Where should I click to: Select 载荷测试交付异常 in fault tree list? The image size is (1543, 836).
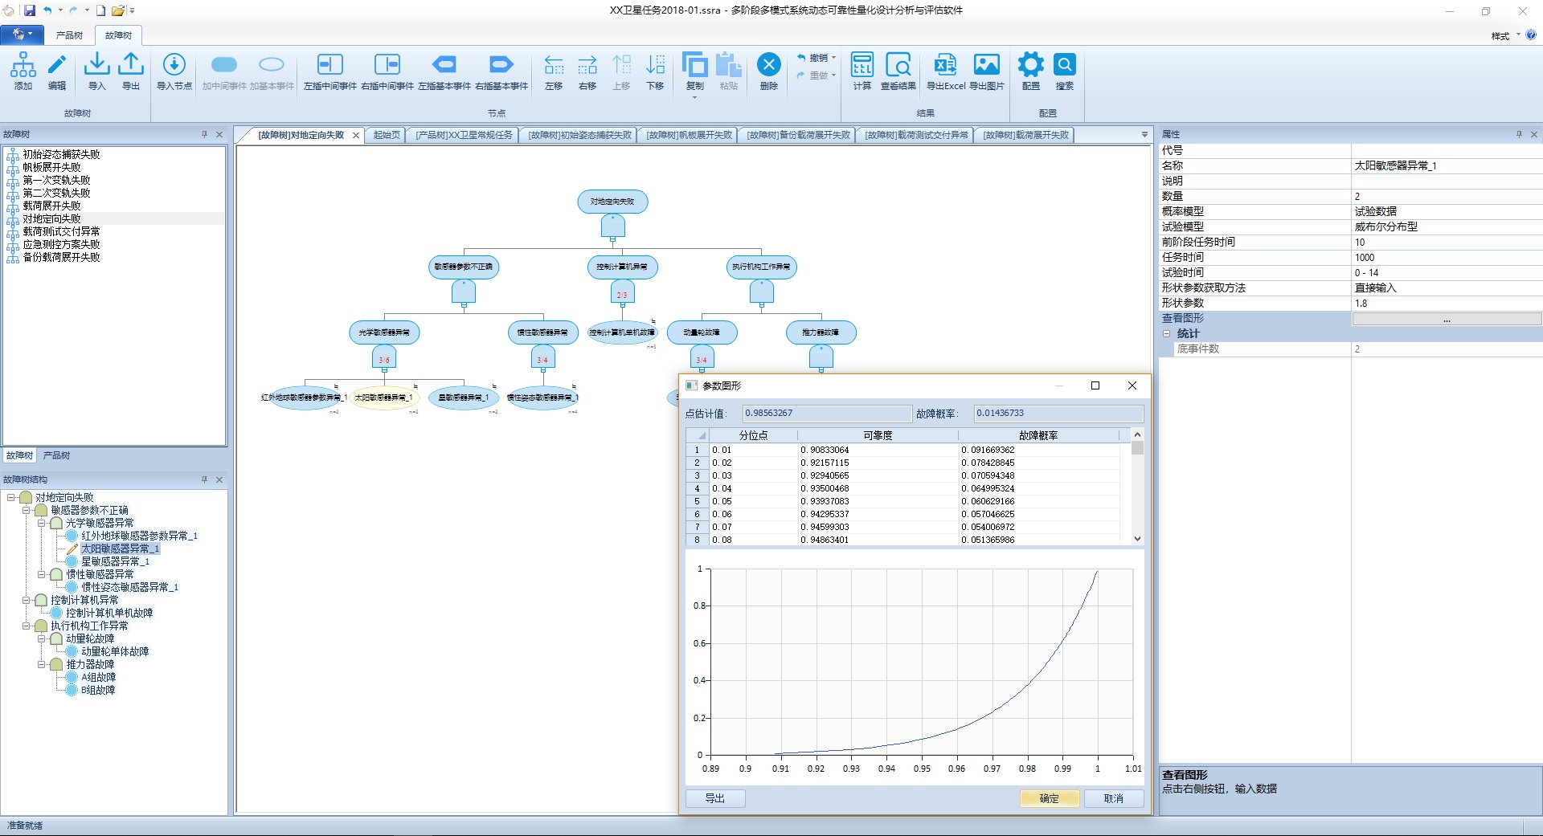tap(61, 231)
